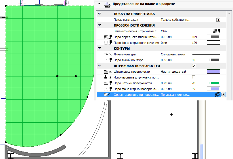Click the '0.20 мм' pen width value
The image size is (233, 159).
(x=166, y=83)
